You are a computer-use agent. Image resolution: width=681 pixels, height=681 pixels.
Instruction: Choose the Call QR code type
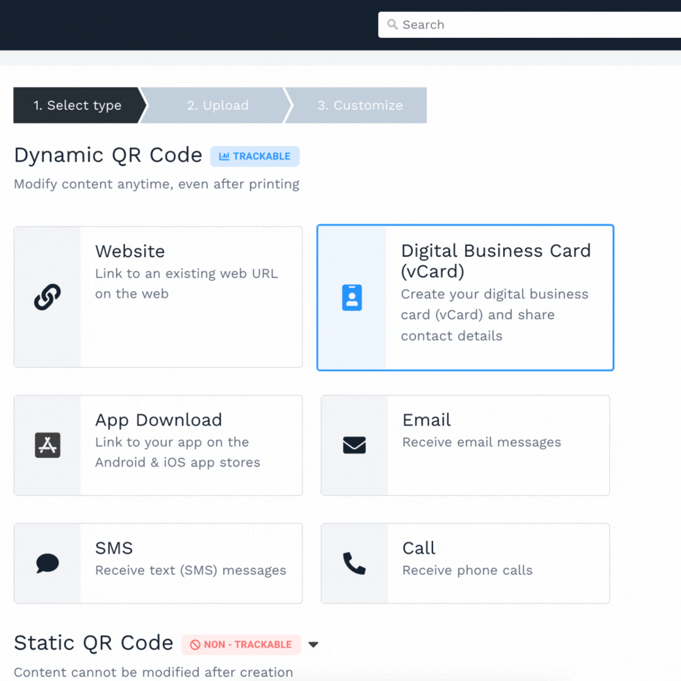coord(465,563)
